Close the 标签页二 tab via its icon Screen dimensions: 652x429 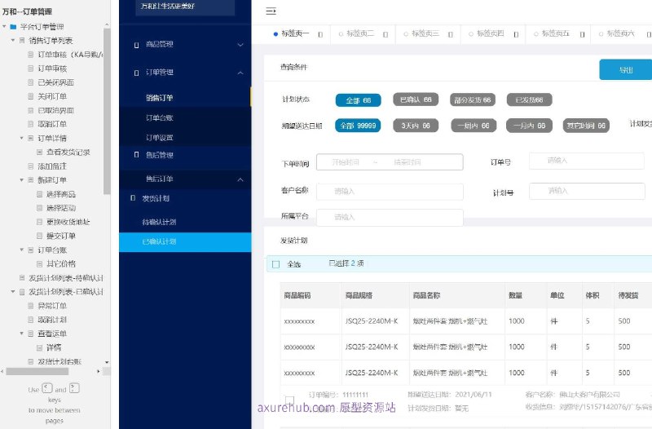385,34
